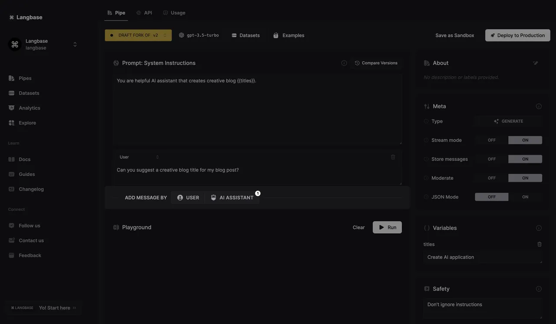The image size is (556, 324).
Task: Delete the titles variable with the trash icon
Action: [539, 244]
